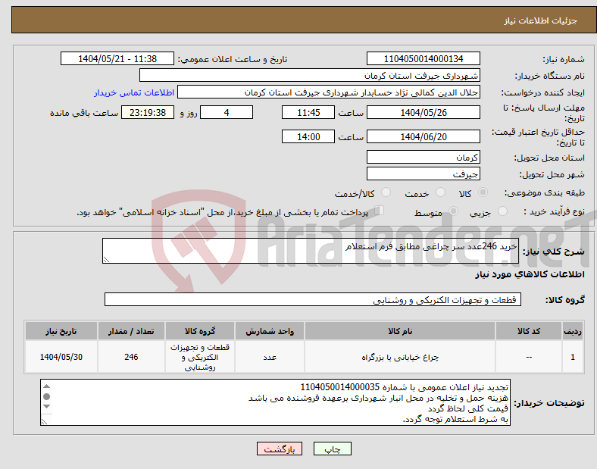The width and height of the screenshot is (597, 469).
Task: Click the scrollbar thumb in buyer notes
Action: pos(46,397)
